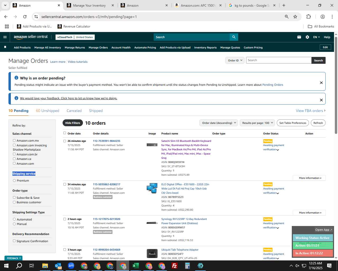This screenshot has height=271, width=338.
Task: Close the FEEDBACK tab at bottom left
Action: point(20,258)
